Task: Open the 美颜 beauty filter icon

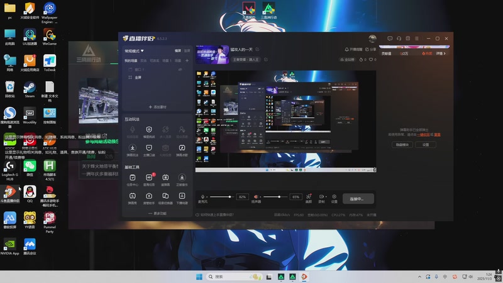Action: click(x=308, y=196)
